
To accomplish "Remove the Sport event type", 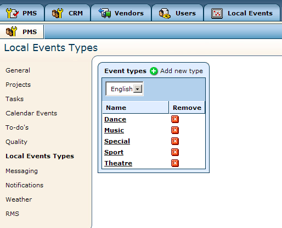I will click(175, 152).
